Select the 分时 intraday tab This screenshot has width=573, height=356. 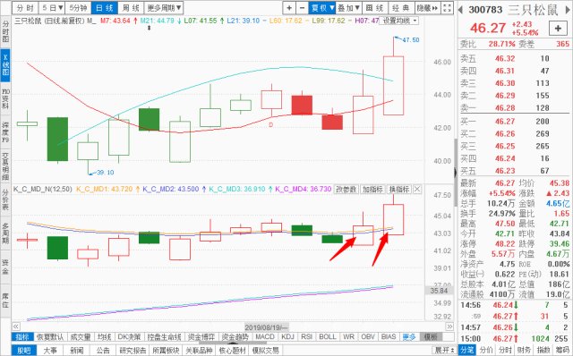point(25,8)
